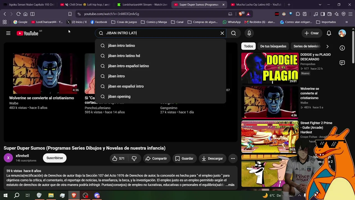Start voice search with the microphone
This screenshot has height=200, width=355.
pyautogui.click(x=249, y=33)
